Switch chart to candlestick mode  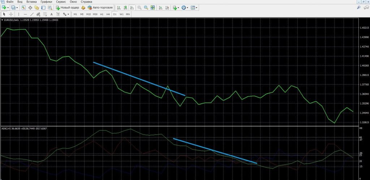[125, 7]
